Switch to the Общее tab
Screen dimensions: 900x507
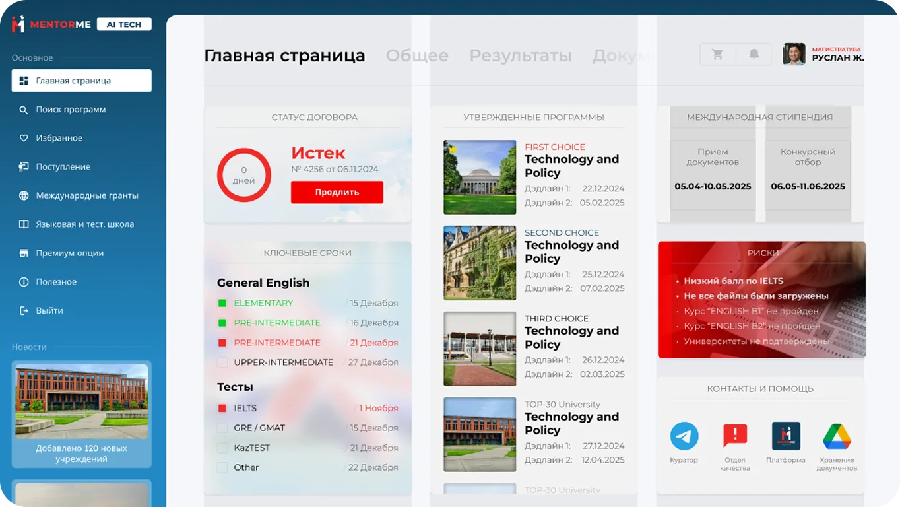coord(417,56)
